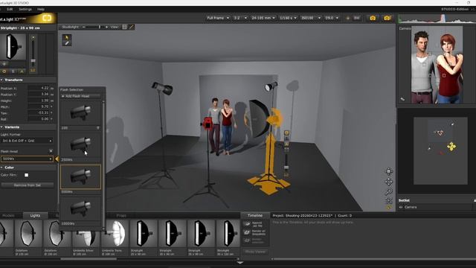Select the arrow pointer tool in viewport
The image size is (476, 268).
click(x=67, y=37)
